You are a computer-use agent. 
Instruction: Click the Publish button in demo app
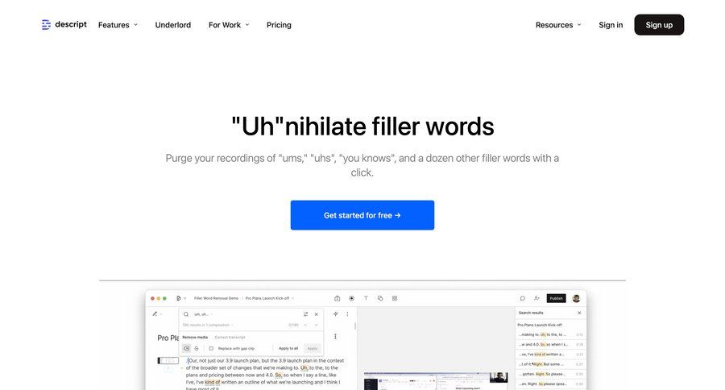click(556, 298)
